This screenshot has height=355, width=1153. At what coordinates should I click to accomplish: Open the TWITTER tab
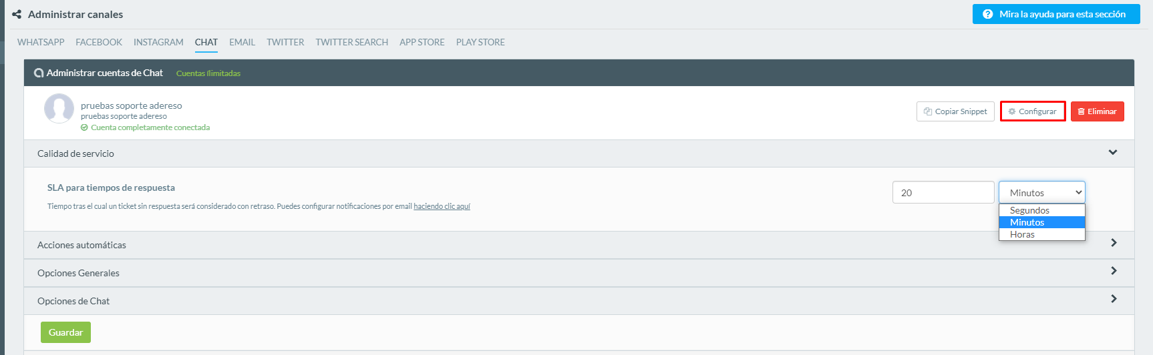tap(285, 42)
